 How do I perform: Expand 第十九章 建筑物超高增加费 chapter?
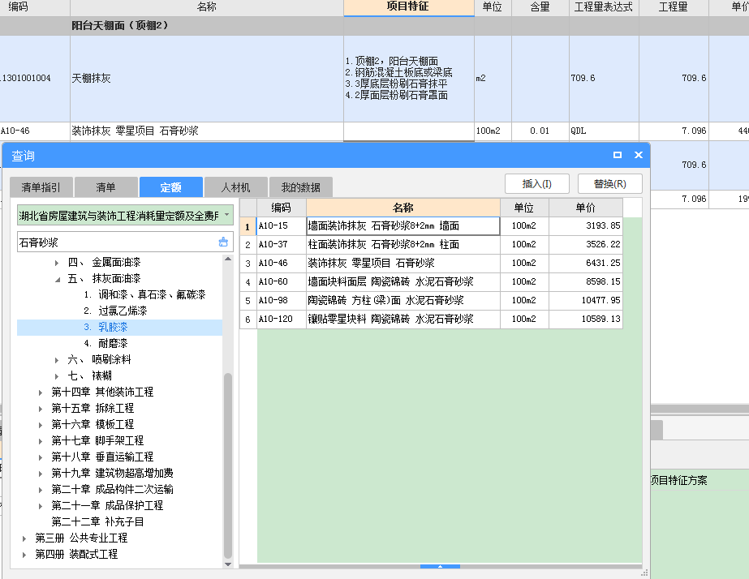pos(41,474)
